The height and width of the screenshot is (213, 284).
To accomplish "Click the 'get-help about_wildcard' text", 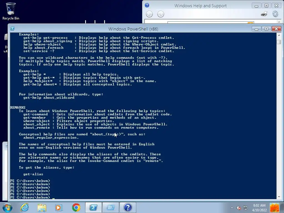I will coord(49,98).
